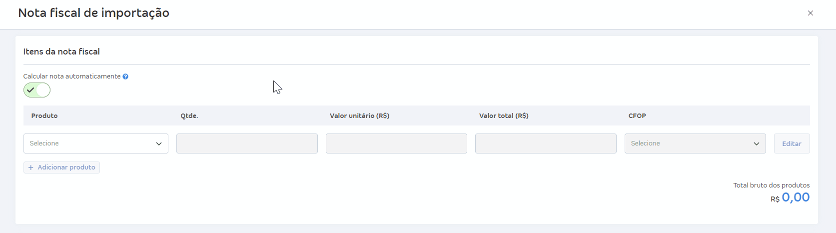
Task: Click the plus icon in Adicionar produto
Action: coord(31,167)
